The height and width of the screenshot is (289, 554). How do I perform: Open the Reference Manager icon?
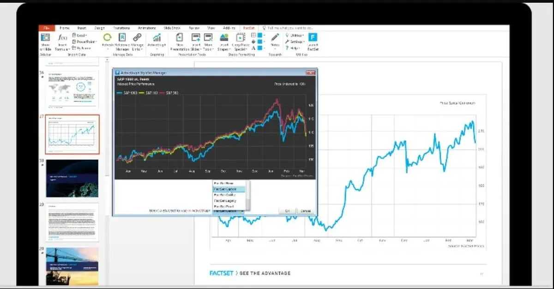pos(122,37)
